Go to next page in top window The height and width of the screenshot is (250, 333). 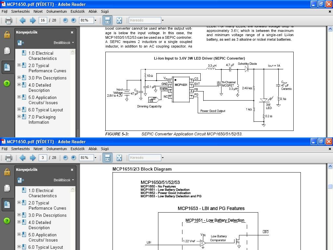(x=33, y=21)
